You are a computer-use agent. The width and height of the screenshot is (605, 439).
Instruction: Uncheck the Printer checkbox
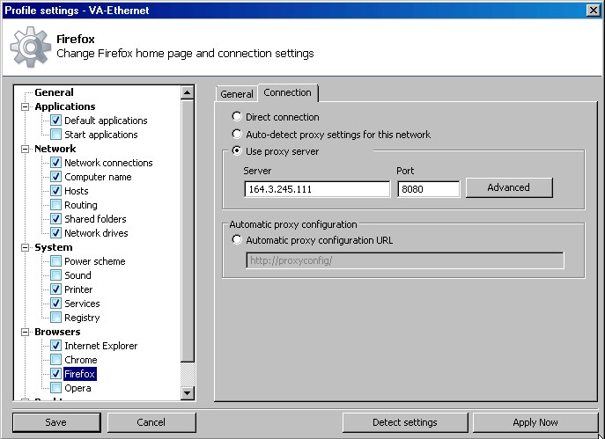(x=55, y=289)
